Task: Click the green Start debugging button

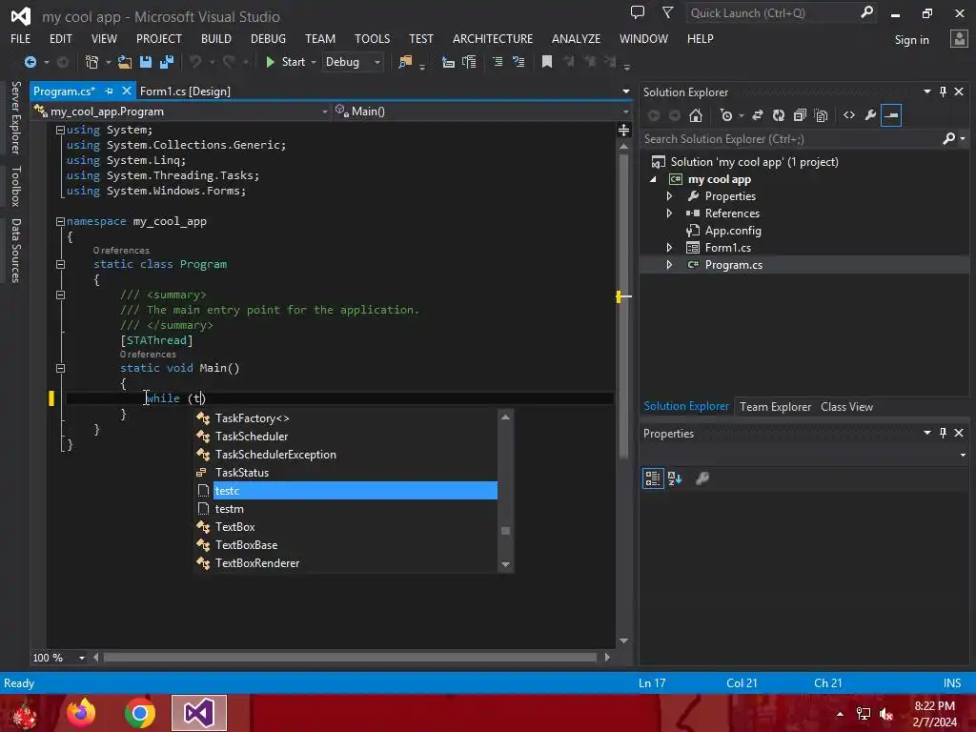Action: coord(286,62)
